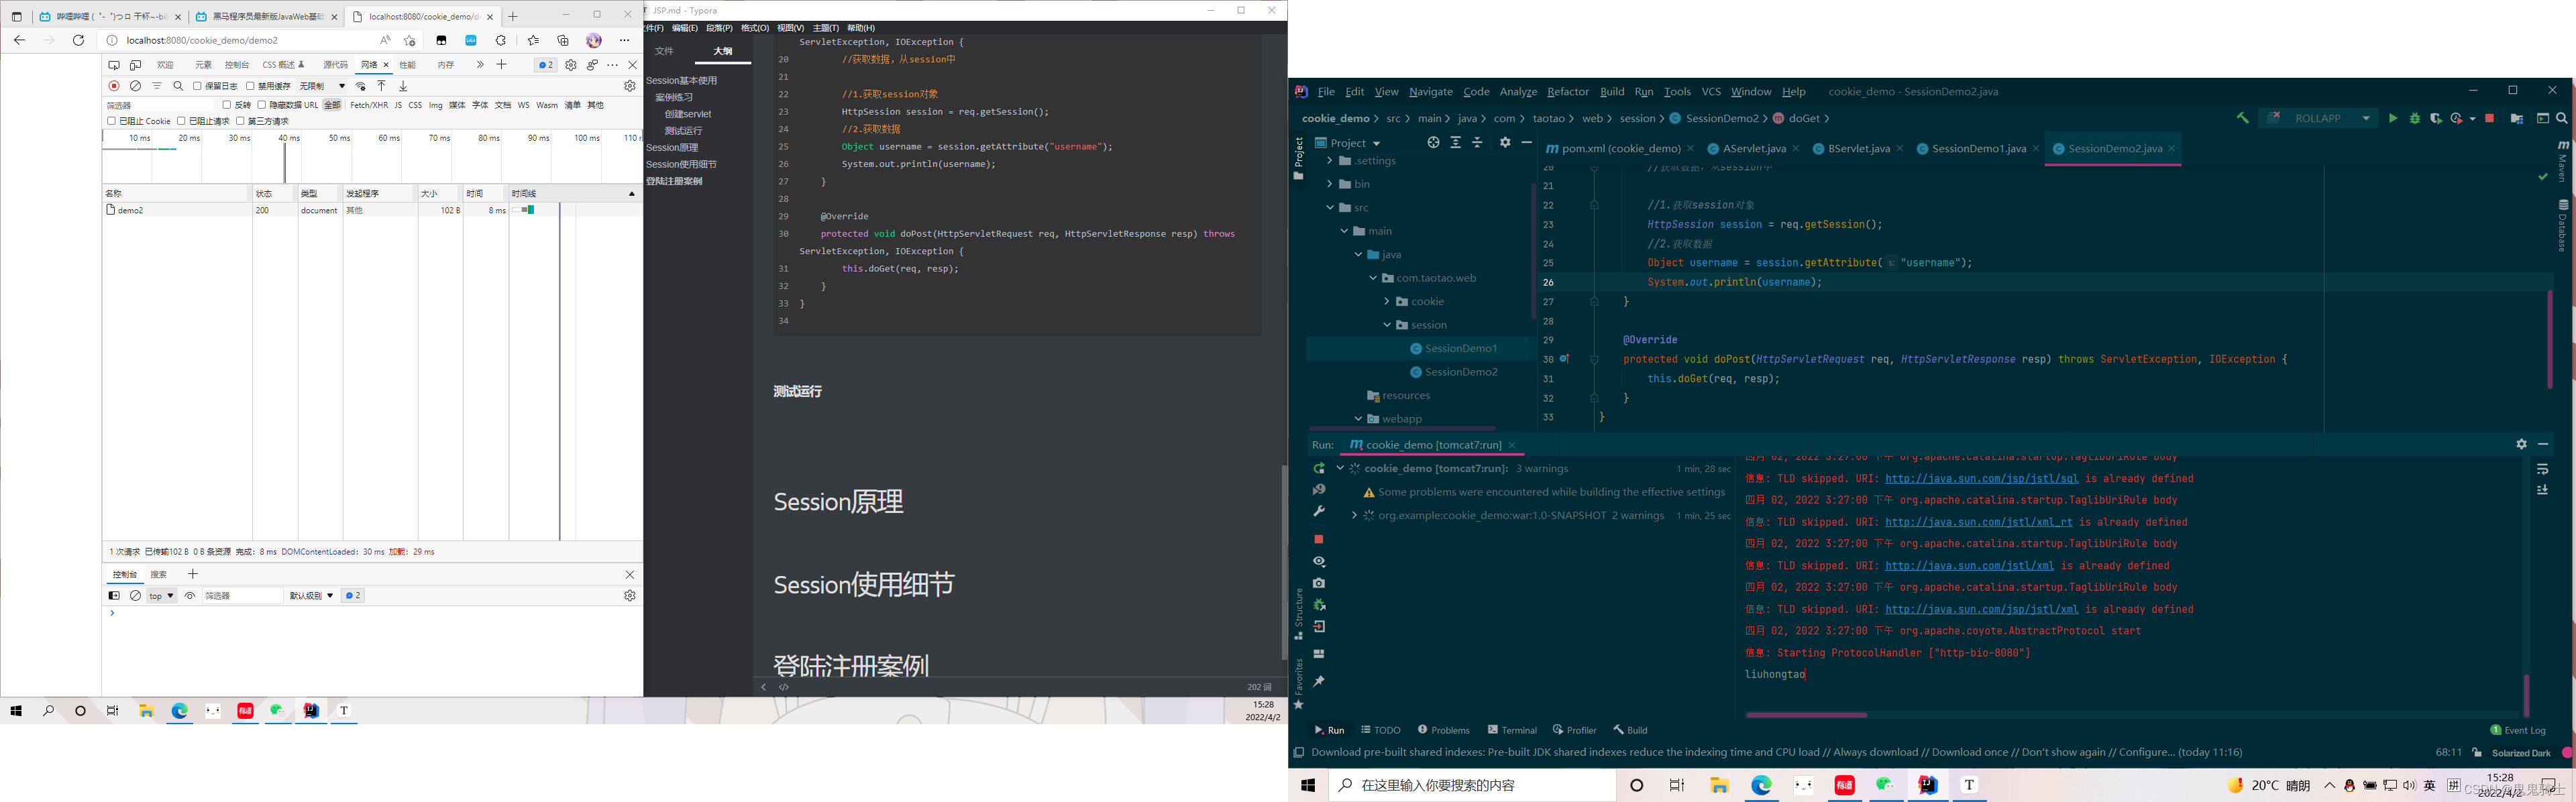The width and height of the screenshot is (2576, 802).
Task: Open Terminal tool window button
Action: click(1512, 730)
